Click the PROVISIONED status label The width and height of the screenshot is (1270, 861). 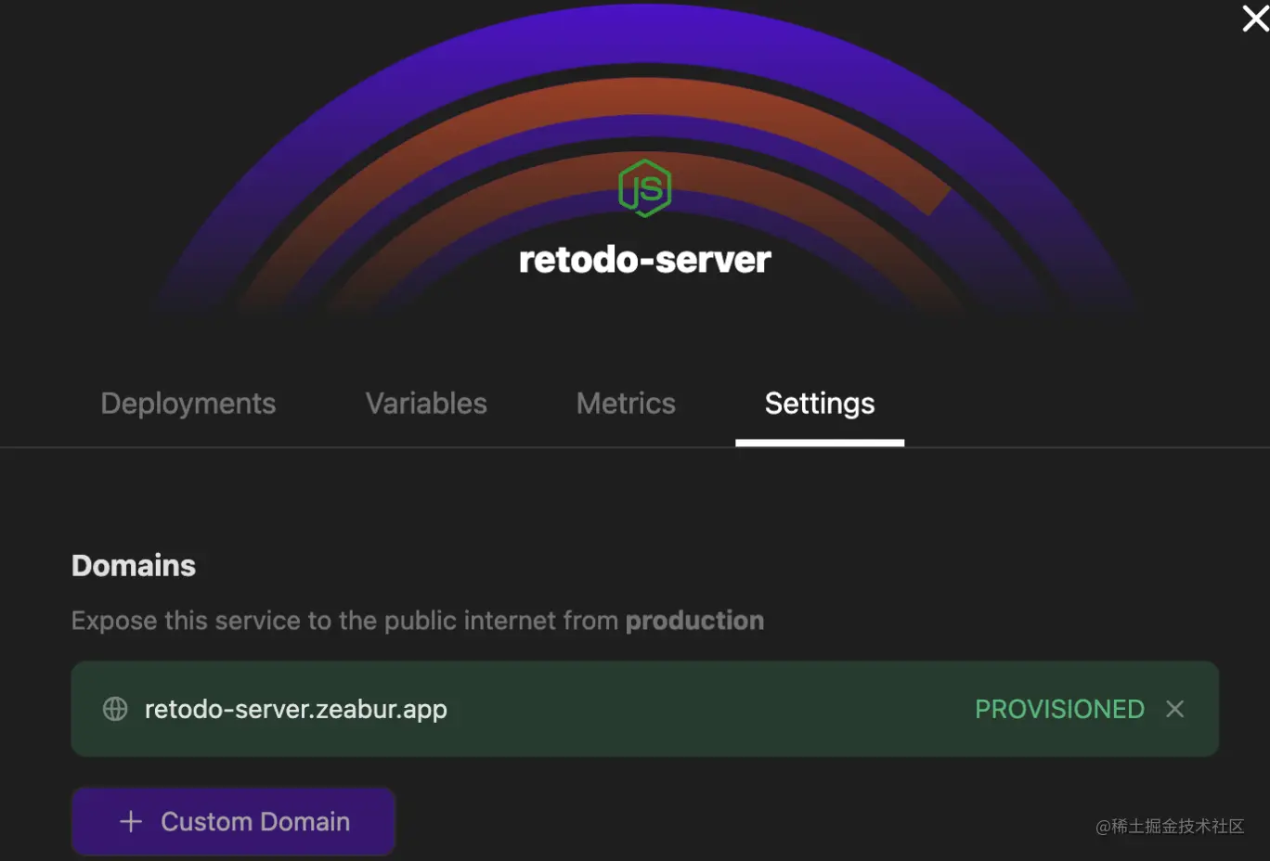coord(1059,709)
